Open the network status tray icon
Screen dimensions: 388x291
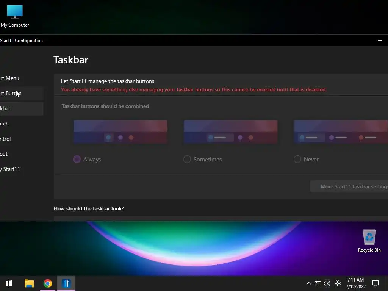(x=318, y=283)
